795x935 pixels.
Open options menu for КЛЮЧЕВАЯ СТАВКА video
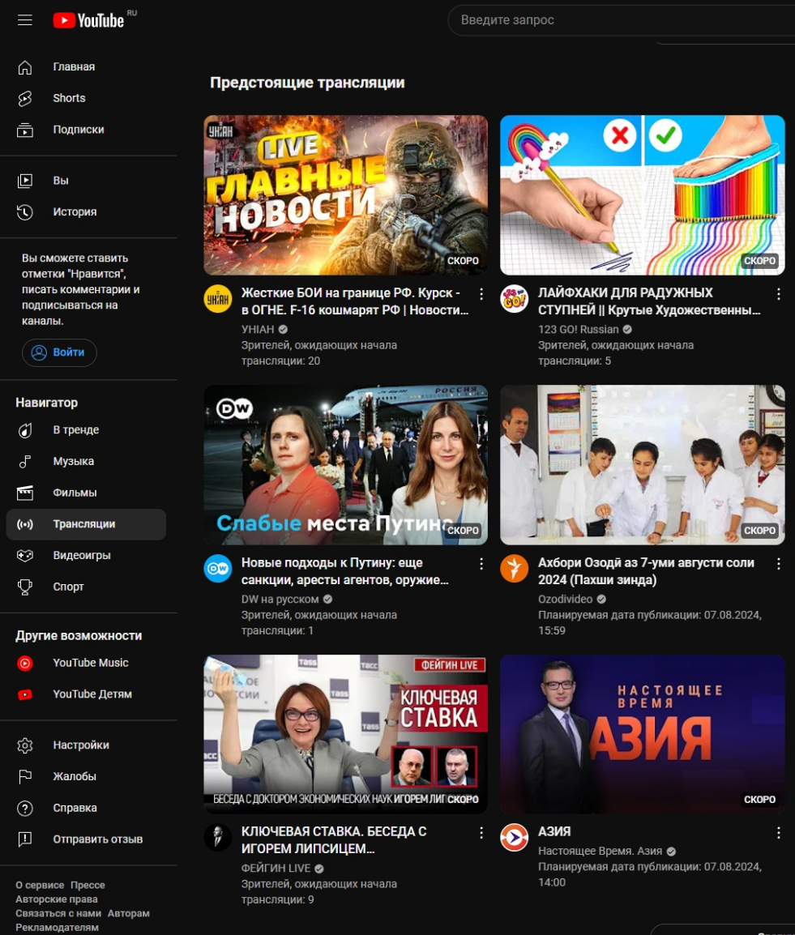pos(481,833)
